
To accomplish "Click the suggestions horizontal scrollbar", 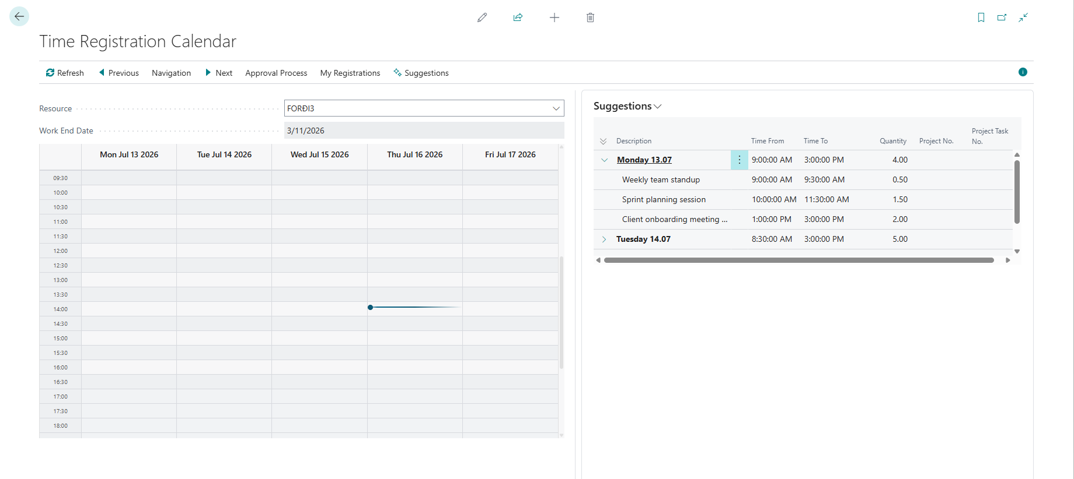I will [798, 260].
